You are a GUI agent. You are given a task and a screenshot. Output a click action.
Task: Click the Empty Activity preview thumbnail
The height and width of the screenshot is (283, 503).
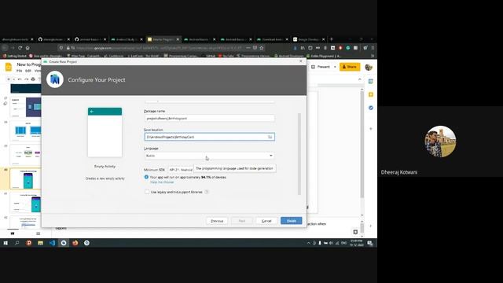105,132
